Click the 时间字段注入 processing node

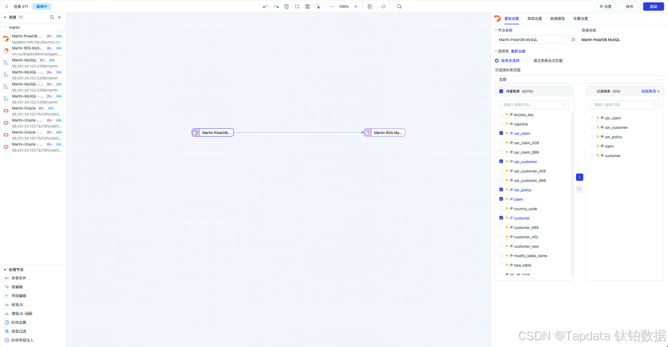pyautogui.click(x=22, y=340)
